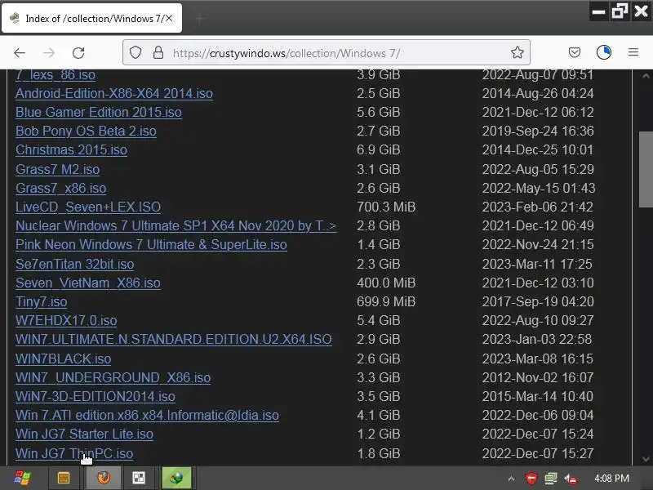Image resolution: width=653 pixels, height=490 pixels.
Task: Close the Index of /collection/Windows 7 tab
Action: [169, 18]
